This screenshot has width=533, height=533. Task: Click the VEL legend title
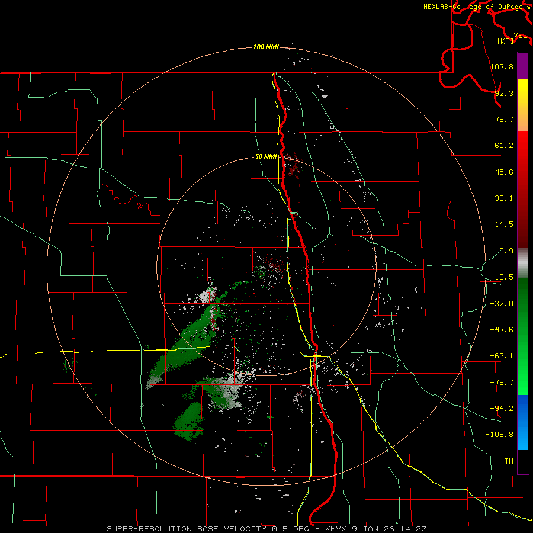coord(520,36)
